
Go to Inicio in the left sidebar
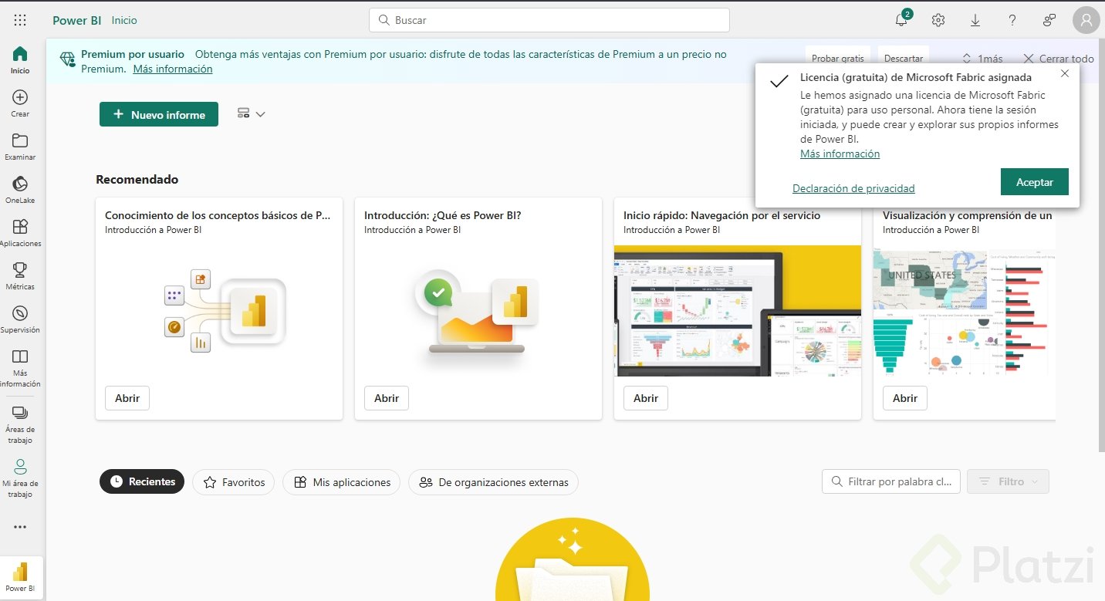[x=20, y=59]
